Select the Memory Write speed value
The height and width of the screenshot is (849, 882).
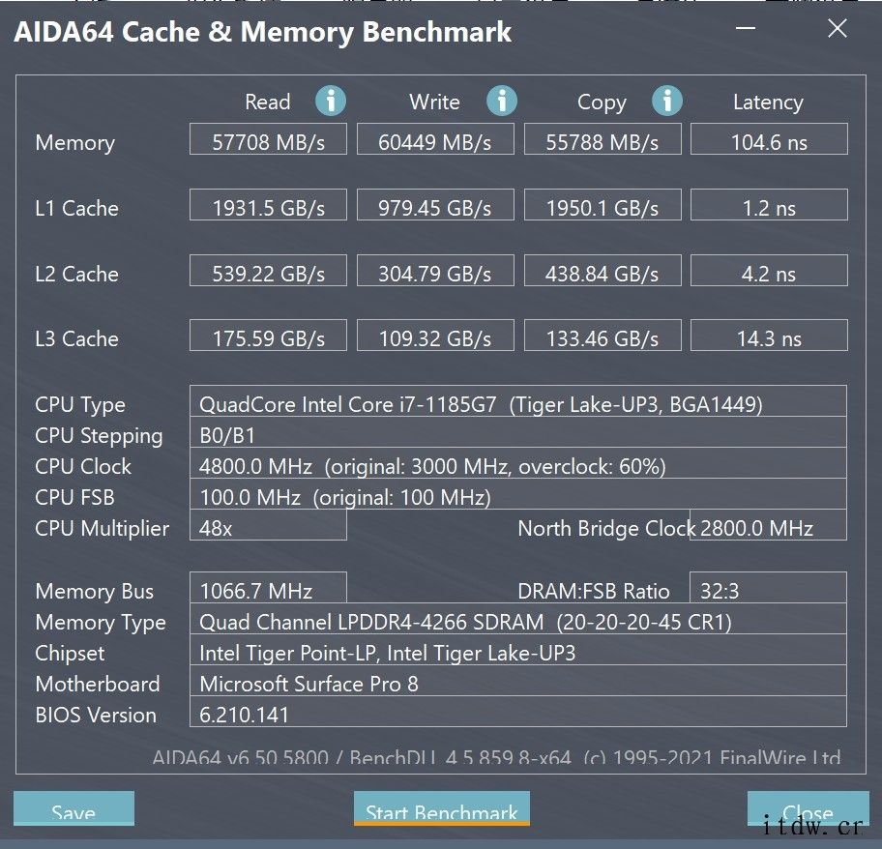point(434,142)
